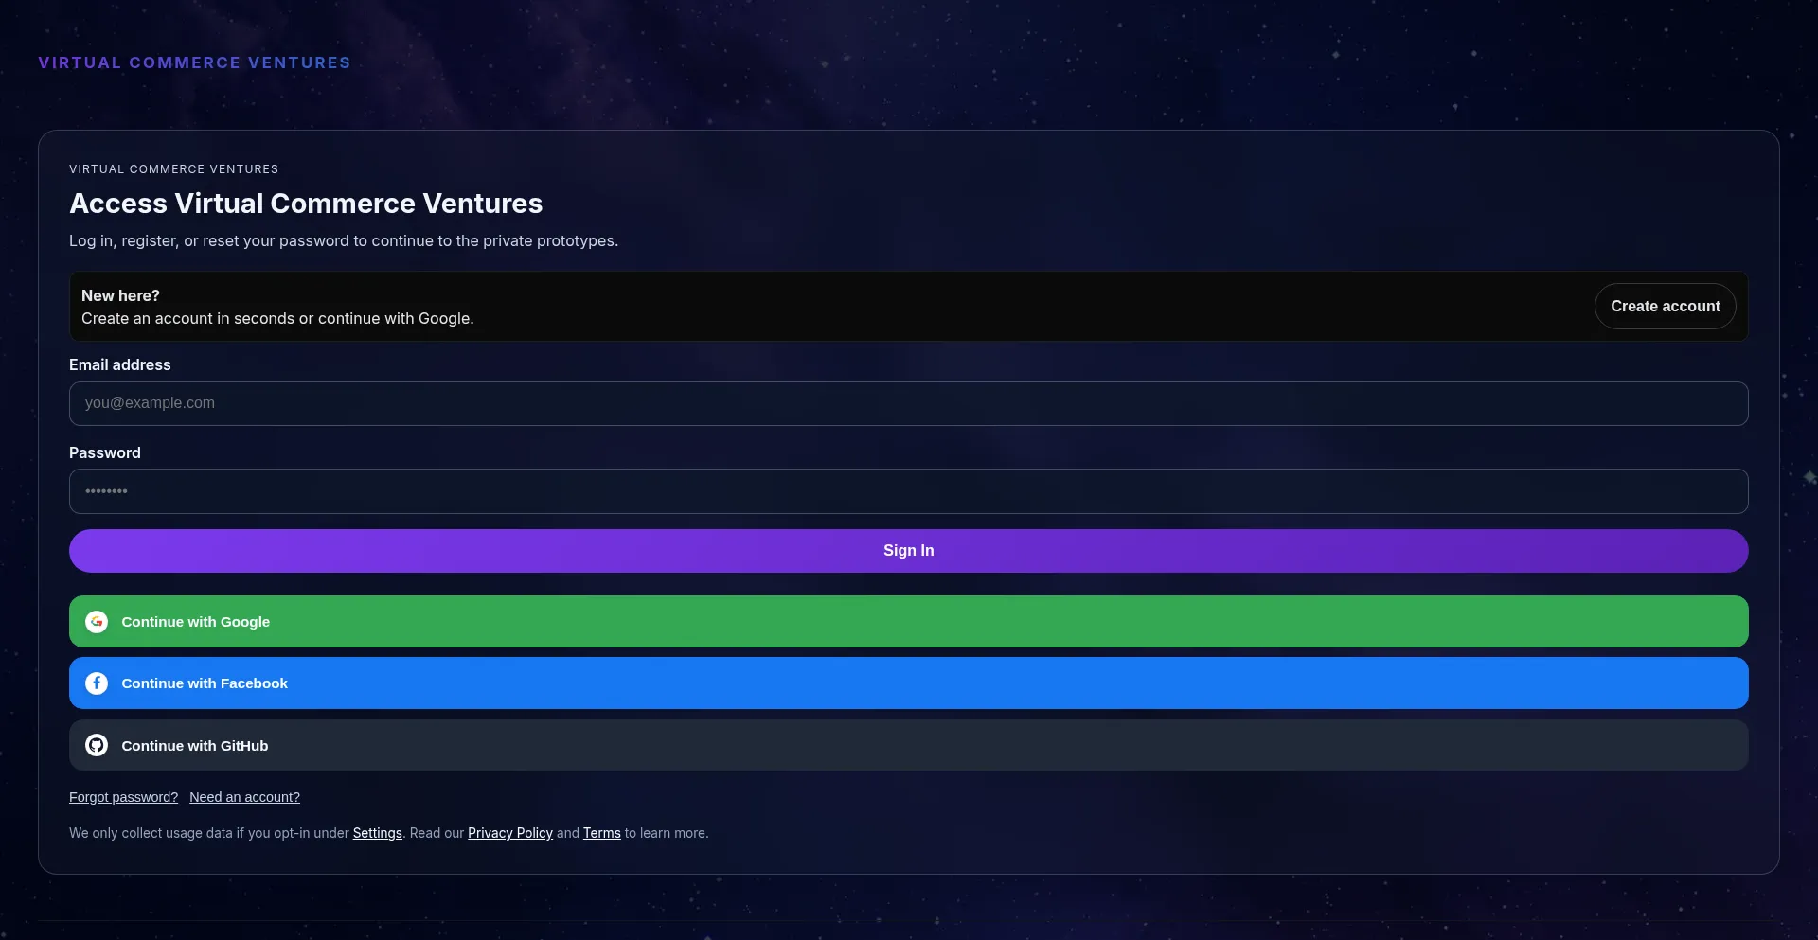Follow the Need an account? link

pyautogui.click(x=244, y=797)
